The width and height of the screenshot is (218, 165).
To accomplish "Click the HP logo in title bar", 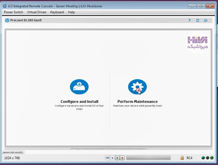I will pos(5,6).
